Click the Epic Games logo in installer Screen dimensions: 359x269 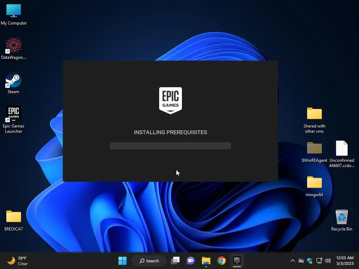pos(171,101)
